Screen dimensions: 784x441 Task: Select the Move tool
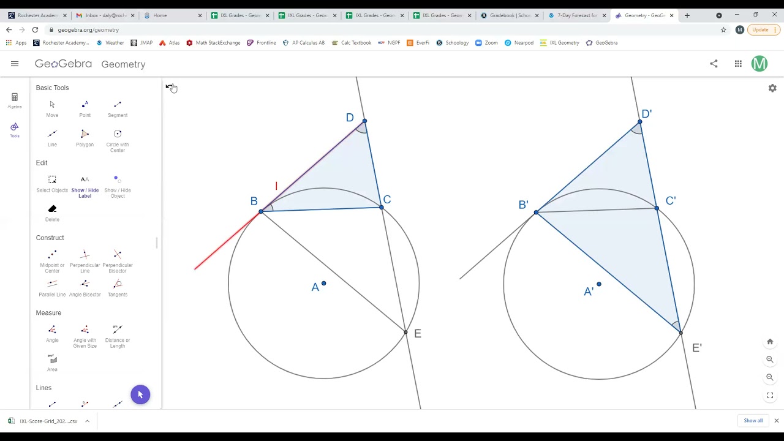(52, 109)
